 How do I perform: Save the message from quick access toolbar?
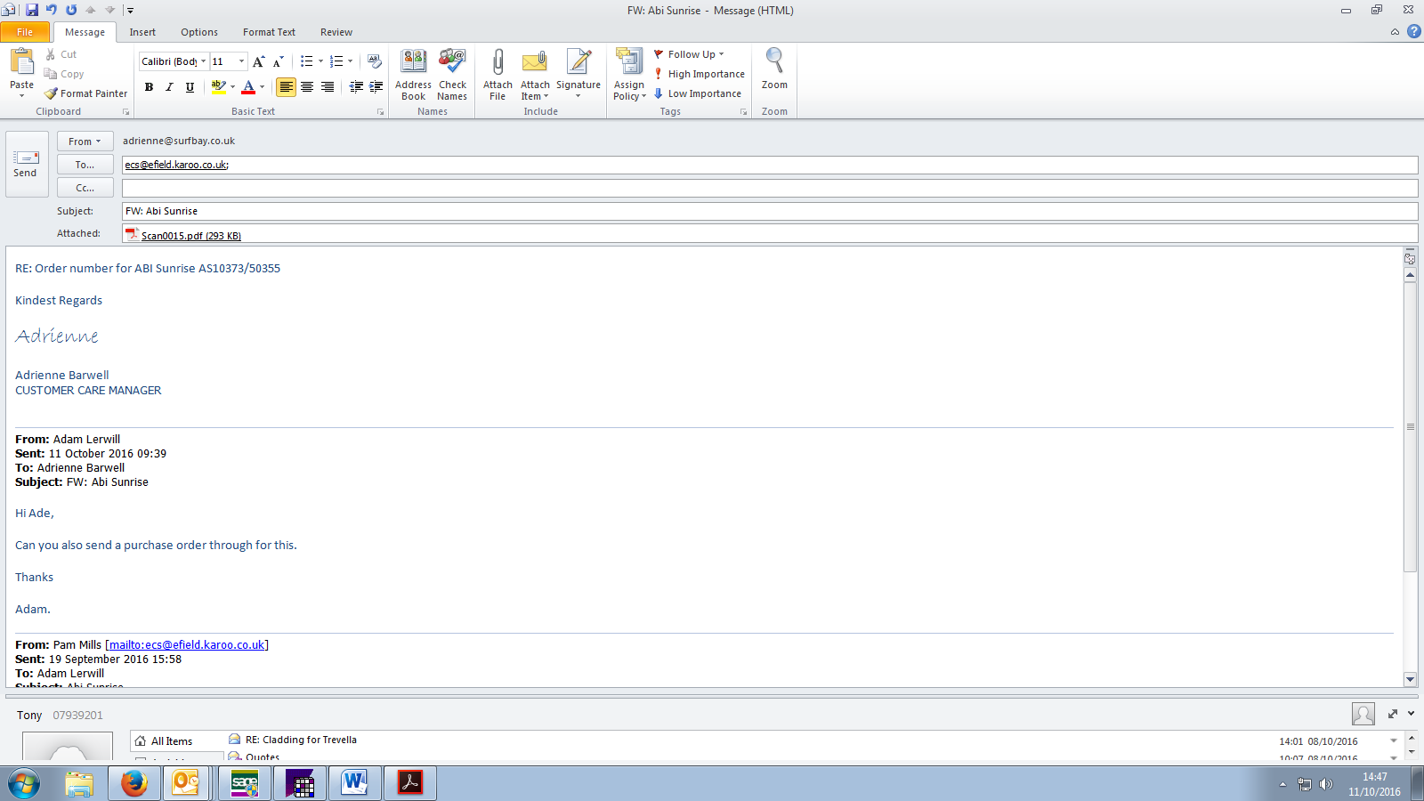click(32, 10)
